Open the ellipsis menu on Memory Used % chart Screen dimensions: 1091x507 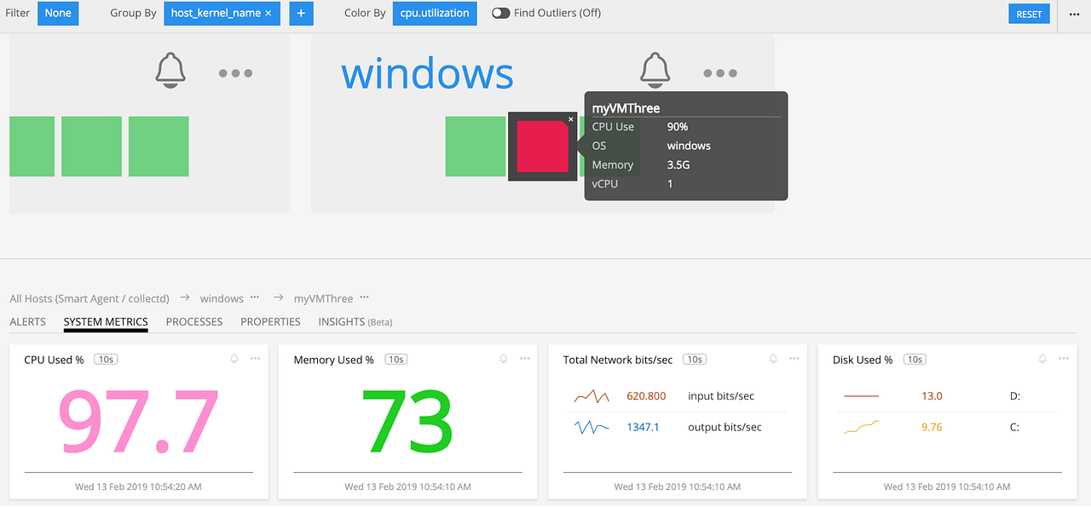point(524,359)
